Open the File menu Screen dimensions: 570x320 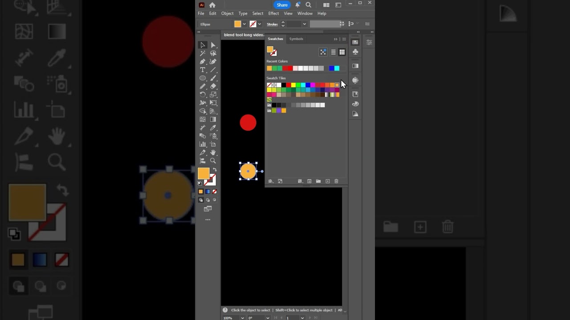tap(201, 13)
